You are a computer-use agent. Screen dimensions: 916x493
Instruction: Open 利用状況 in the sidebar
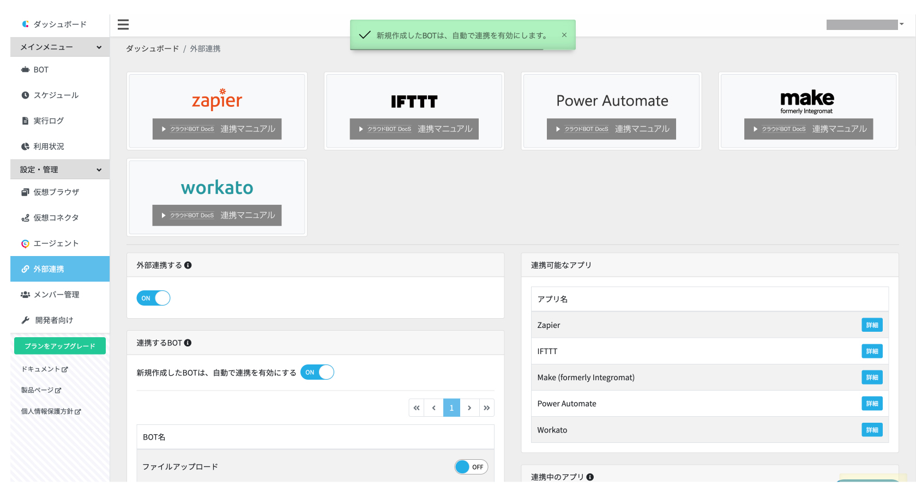[60, 147]
